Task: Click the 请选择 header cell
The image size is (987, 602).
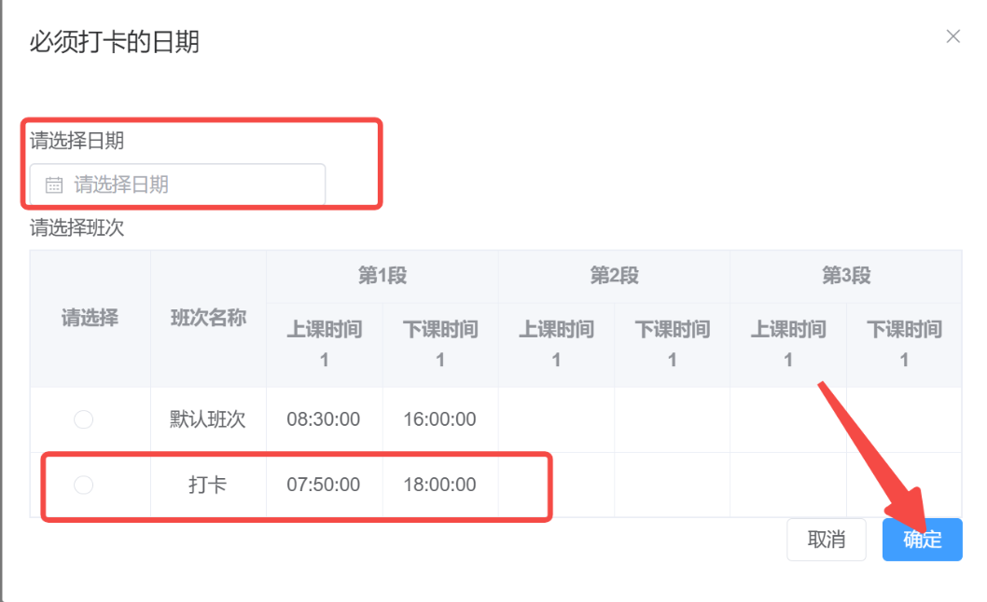Action: pos(90,318)
